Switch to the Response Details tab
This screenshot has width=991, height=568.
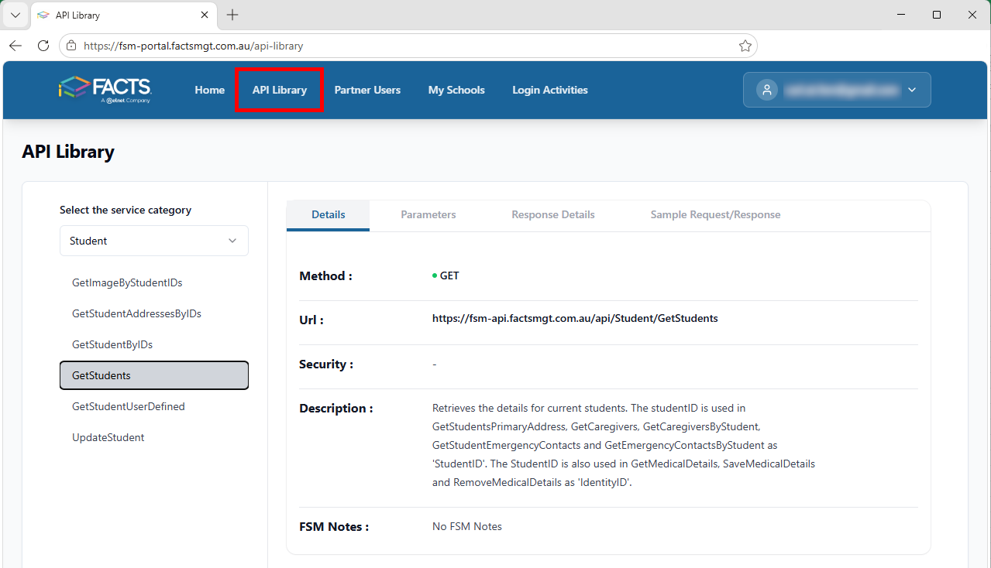(x=553, y=214)
